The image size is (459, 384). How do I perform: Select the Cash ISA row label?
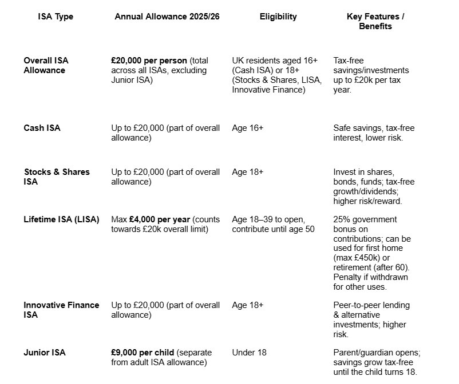(x=42, y=128)
